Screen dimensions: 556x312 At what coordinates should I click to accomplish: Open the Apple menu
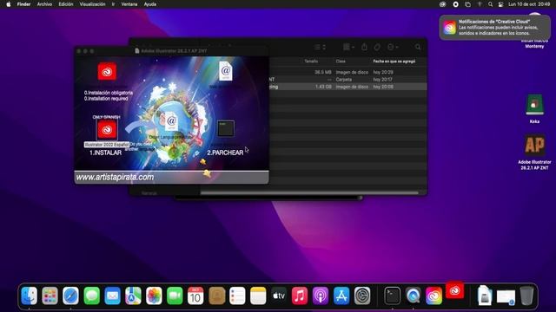coord(9,4)
